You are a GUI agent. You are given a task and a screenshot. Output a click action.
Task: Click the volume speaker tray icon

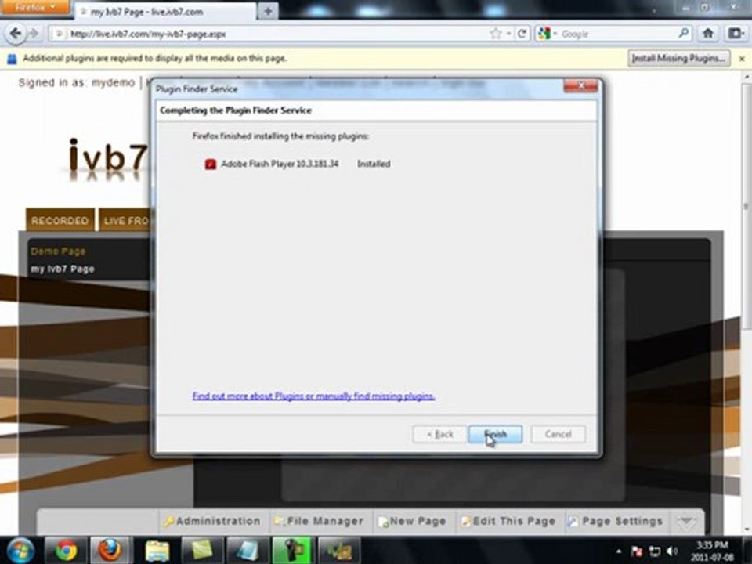(672, 551)
